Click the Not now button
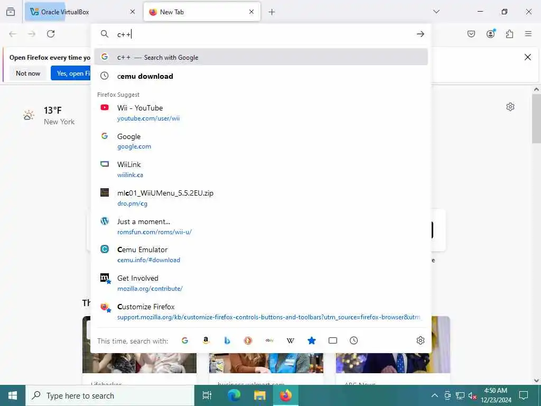This screenshot has width=541, height=406. tap(28, 73)
